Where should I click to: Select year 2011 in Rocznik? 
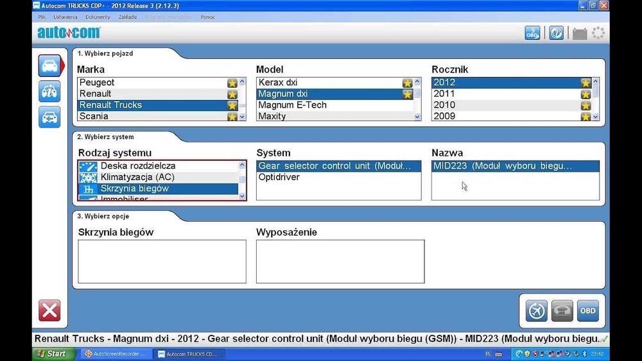512,94
